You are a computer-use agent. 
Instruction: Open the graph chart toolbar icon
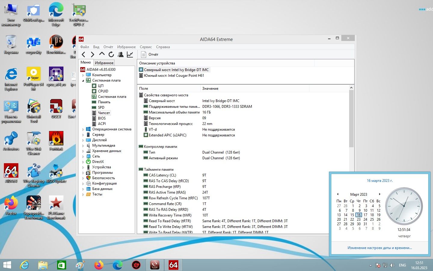click(x=130, y=55)
